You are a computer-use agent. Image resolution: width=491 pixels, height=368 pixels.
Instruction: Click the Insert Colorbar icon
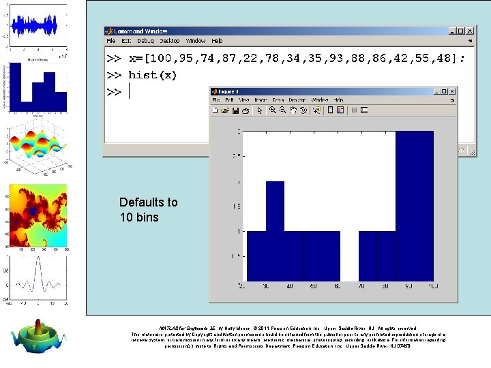pos(330,110)
